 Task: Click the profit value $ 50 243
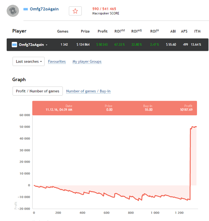[x=102, y=45]
